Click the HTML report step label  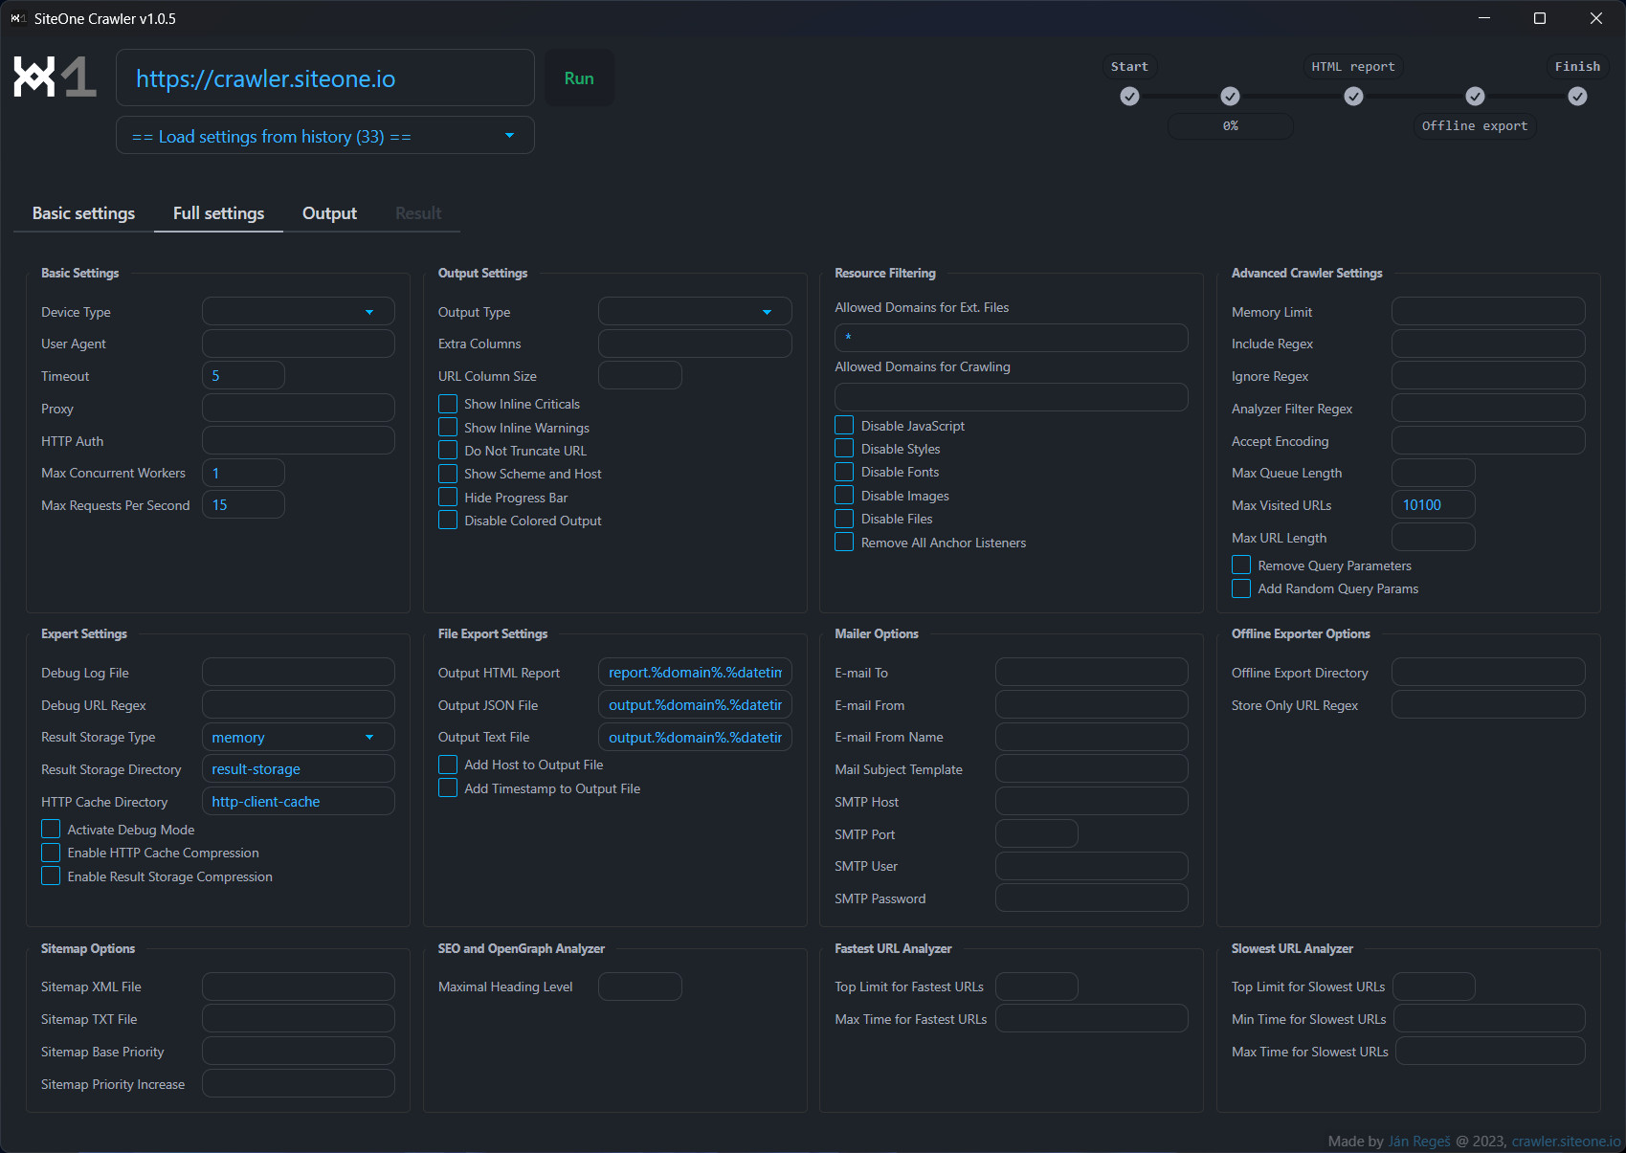click(x=1353, y=66)
